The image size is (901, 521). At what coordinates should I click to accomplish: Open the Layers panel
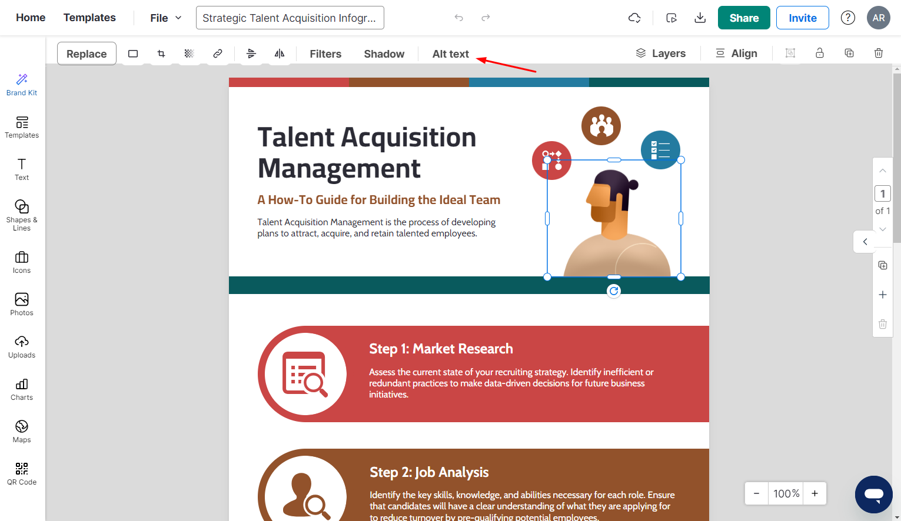(x=660, y=53)
